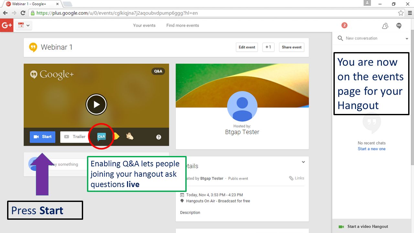Enable the Q&A app icon
Screen dimensions: 414x233
[x=102, y=137]
